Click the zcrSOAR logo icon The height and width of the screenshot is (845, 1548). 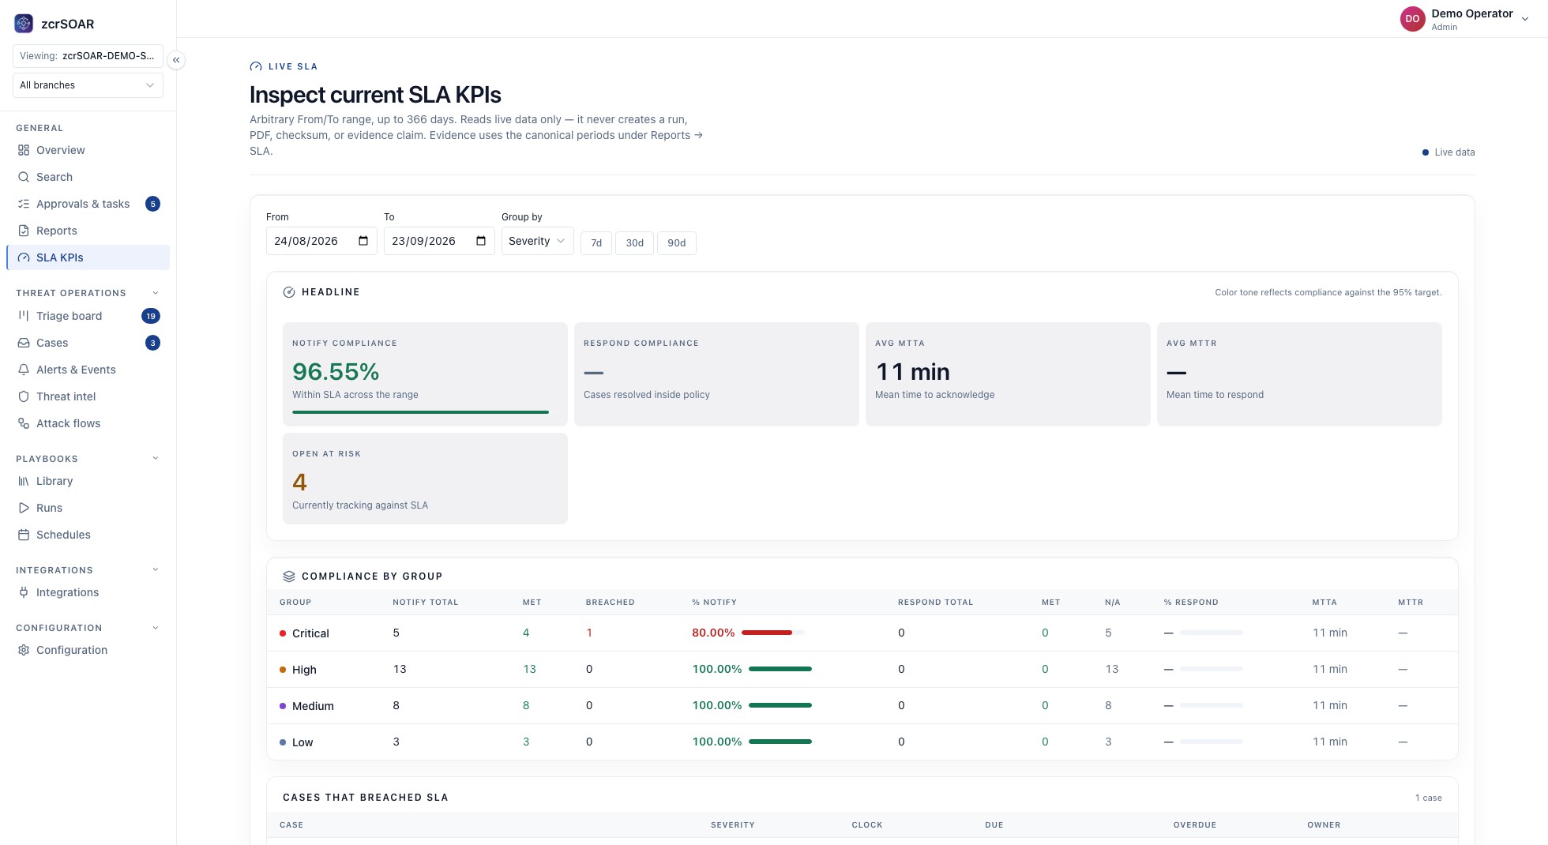click(24, 24)
